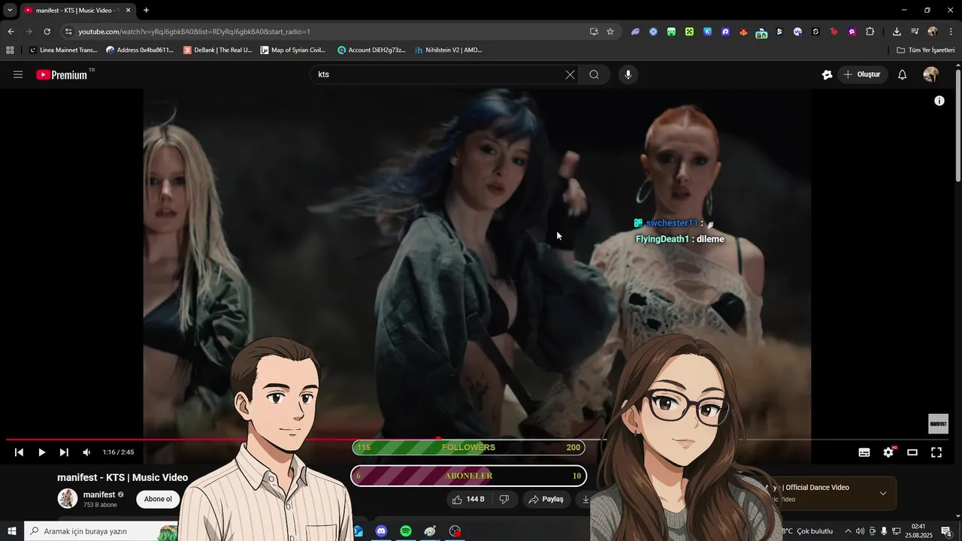Go to the previous video
This screenshot has height=541, width=962.
pyautogui.click(x=19, y=452)
